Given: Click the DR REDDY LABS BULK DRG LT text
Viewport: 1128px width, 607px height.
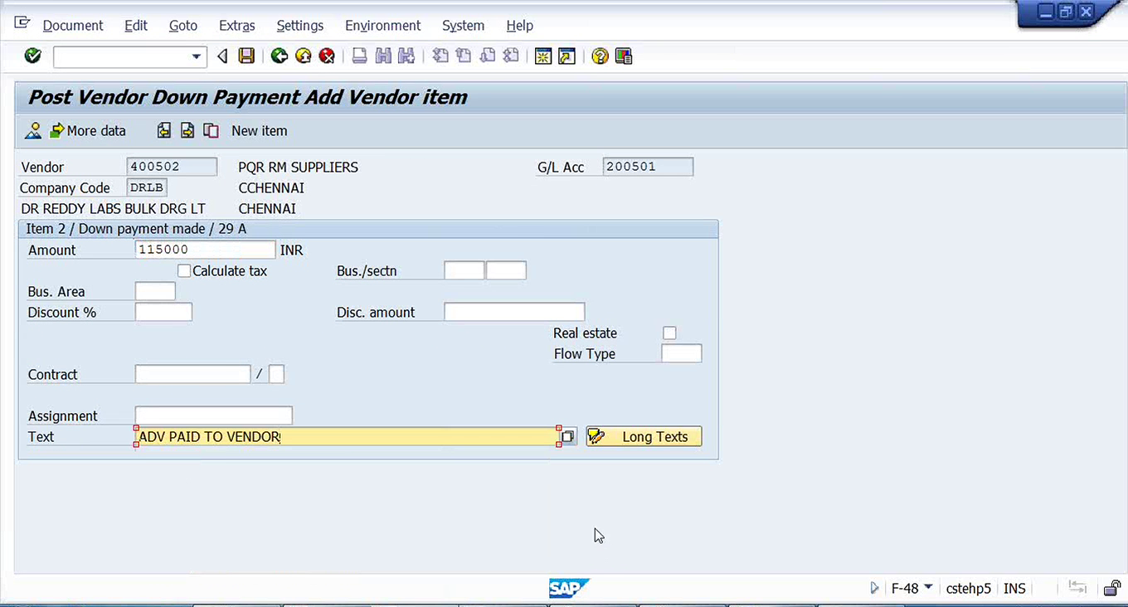Looking at the screenshot, I should pos(114,208).
